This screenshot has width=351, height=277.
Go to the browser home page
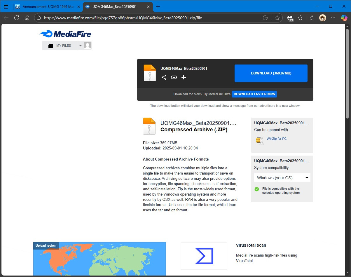tap(27, 18)
